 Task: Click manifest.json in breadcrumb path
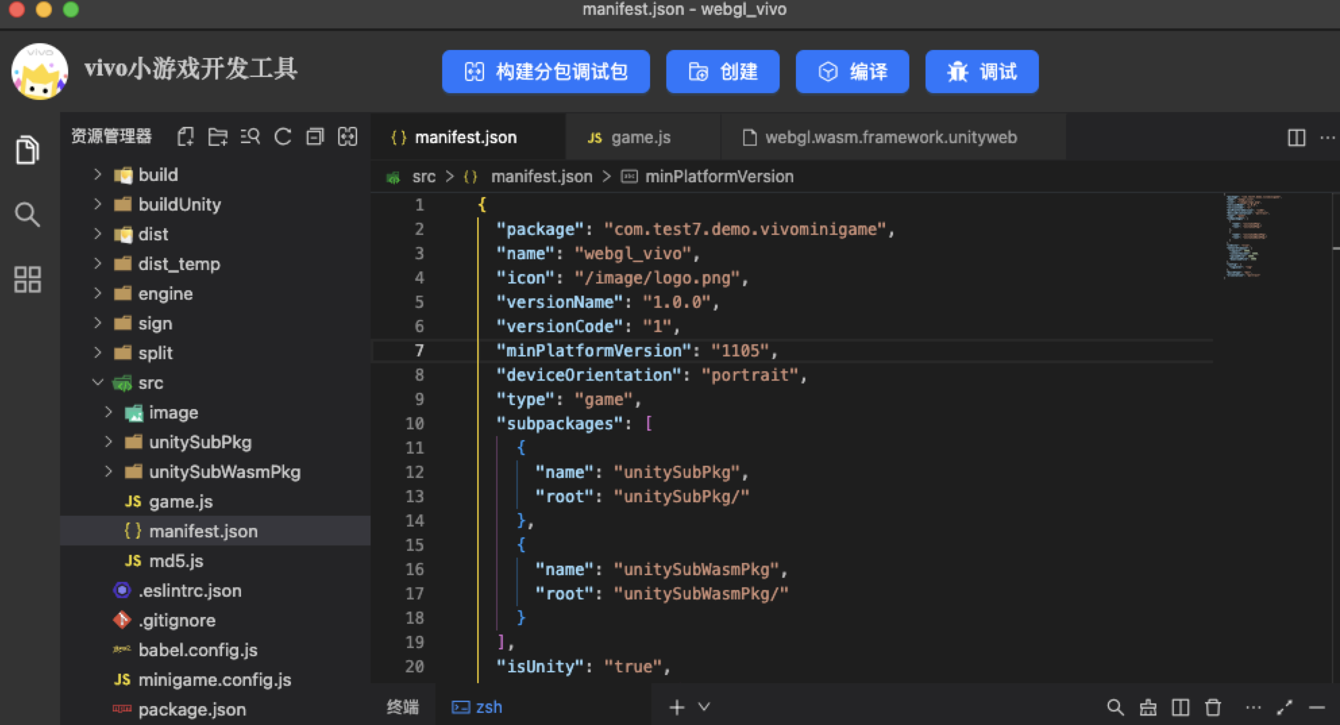pos(541,177)
